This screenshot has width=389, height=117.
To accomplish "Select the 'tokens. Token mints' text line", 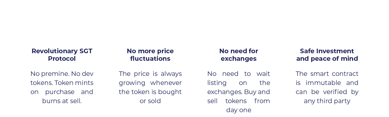I will [62, 83].
